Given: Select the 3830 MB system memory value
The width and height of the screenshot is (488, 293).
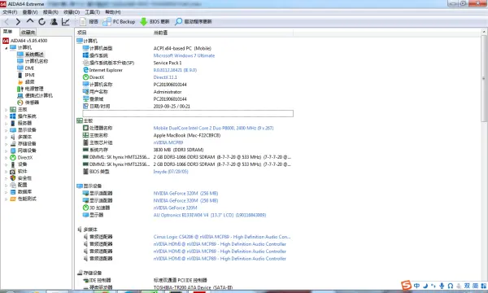Looking at the screenshot, I should click(178, 150).
